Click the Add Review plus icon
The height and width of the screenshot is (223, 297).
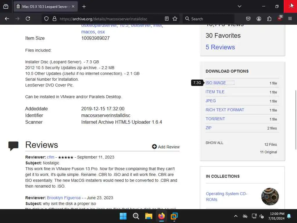154,147
